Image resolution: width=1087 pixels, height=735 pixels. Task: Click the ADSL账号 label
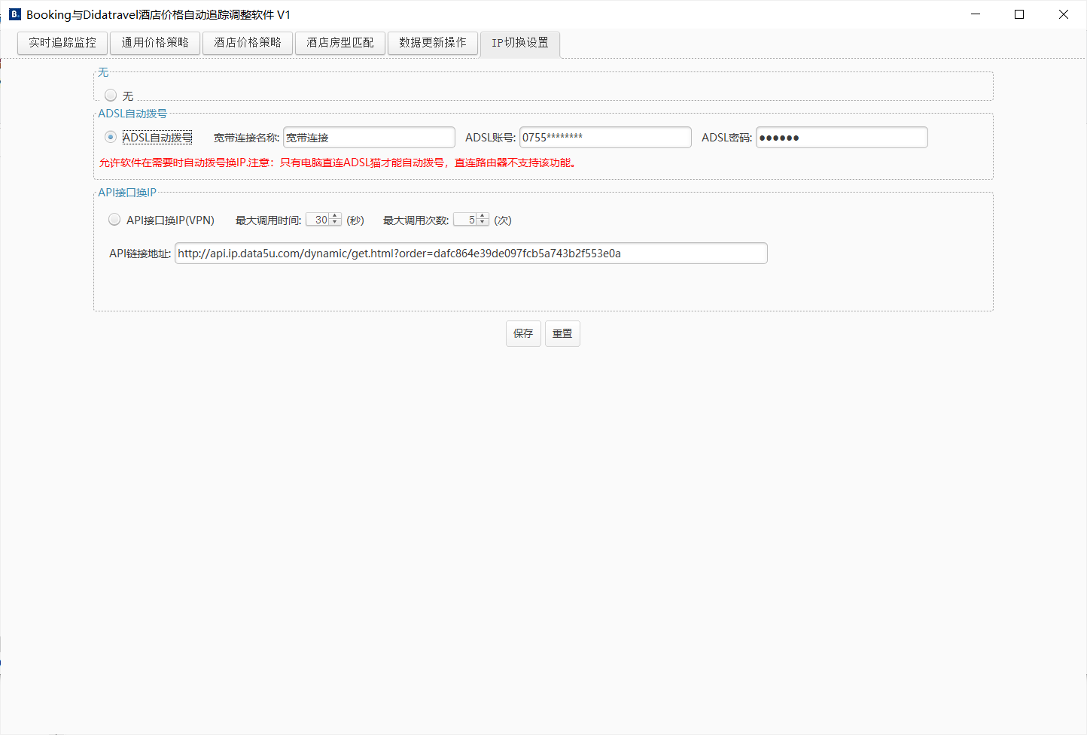[x=490, y=138]
